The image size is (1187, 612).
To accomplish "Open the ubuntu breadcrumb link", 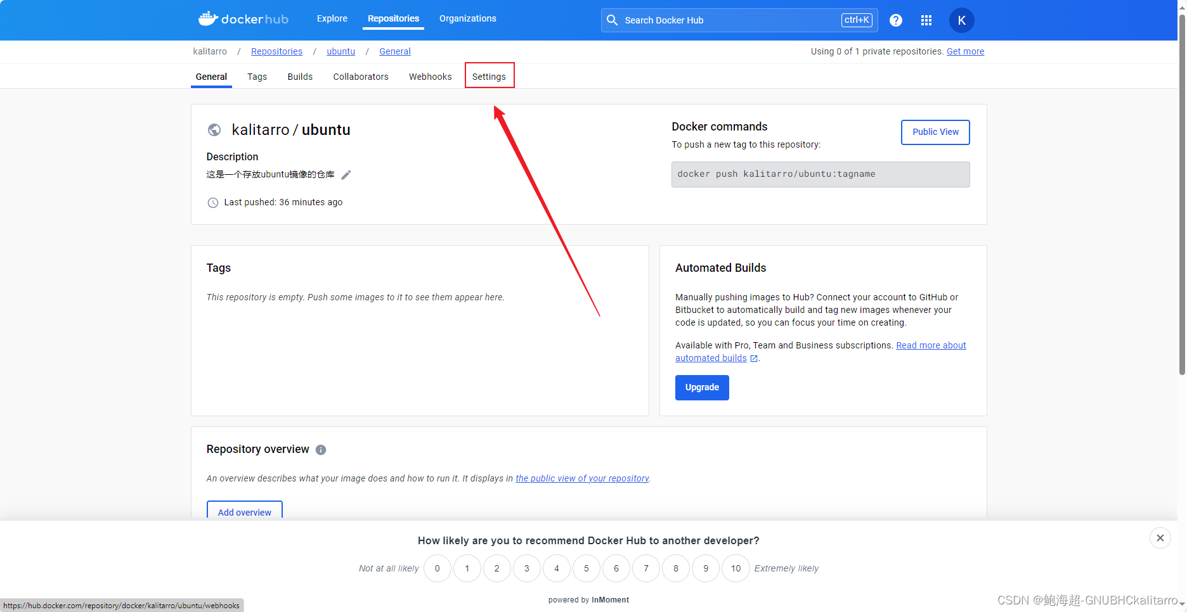I will coord(341,51).
